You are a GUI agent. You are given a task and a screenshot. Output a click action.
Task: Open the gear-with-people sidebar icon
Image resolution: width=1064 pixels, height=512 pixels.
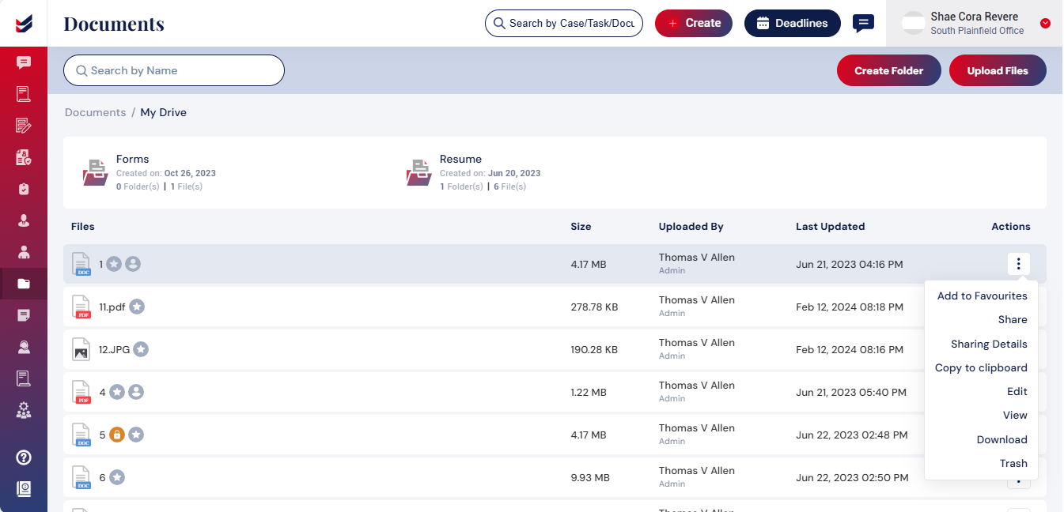click(24, 410)
